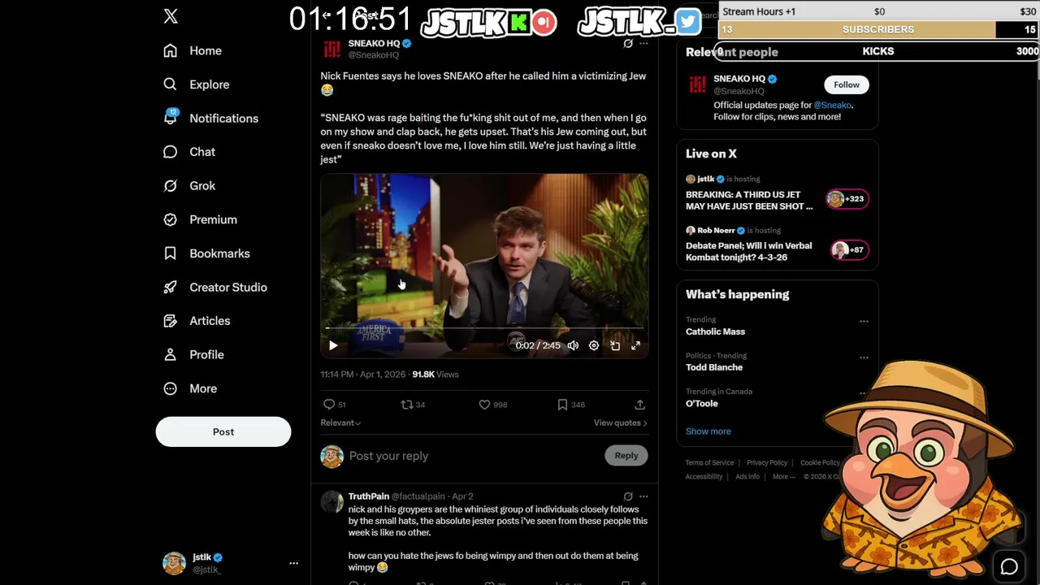Open the O'Toole trend
The height and width of the screenshot is (585, 1040).
(x=702, y=404)
